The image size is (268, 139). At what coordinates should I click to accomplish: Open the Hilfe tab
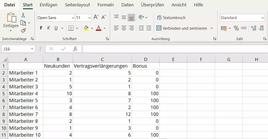point(198,5)
